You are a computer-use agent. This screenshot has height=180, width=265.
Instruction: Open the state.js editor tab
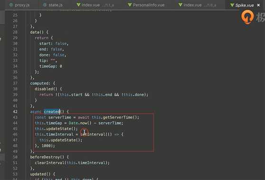(x=53, y=5)
